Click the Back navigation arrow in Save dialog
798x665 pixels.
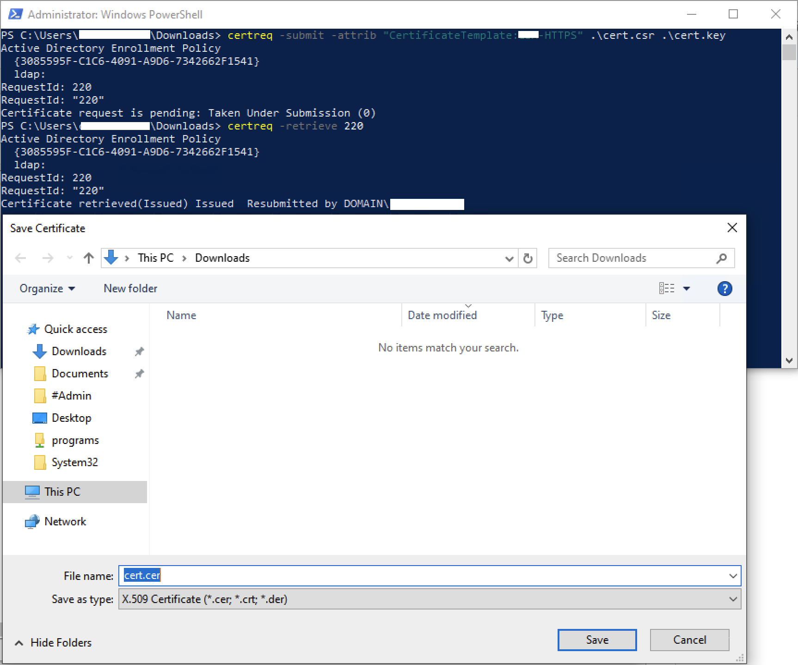pos(20,258)
